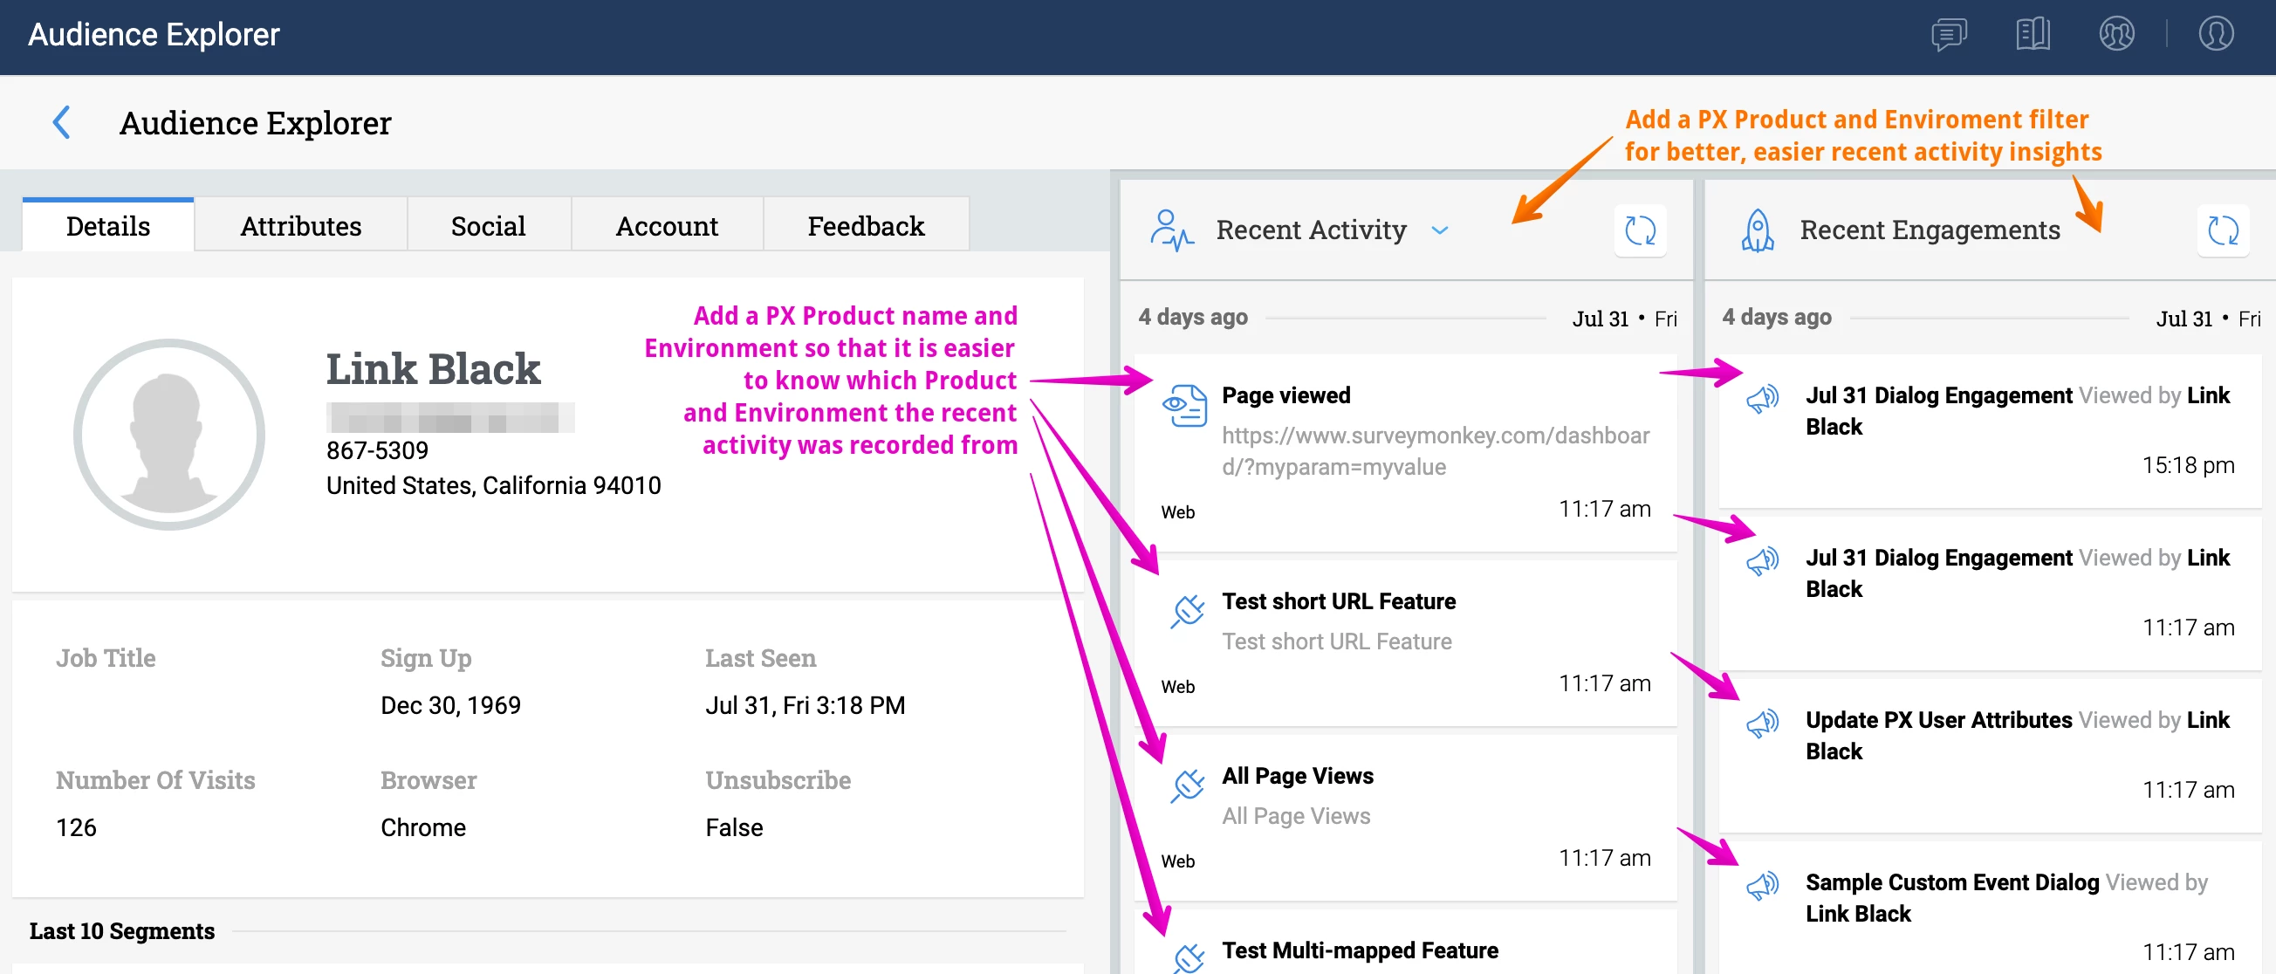Refresh the Recent Activity panel
Screen dimensions: 2276x974
pyautogui.click(x=1640, y=230)
